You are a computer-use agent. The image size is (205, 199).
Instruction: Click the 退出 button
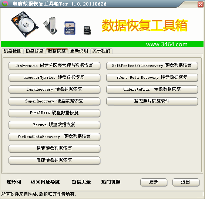point(186,182)
